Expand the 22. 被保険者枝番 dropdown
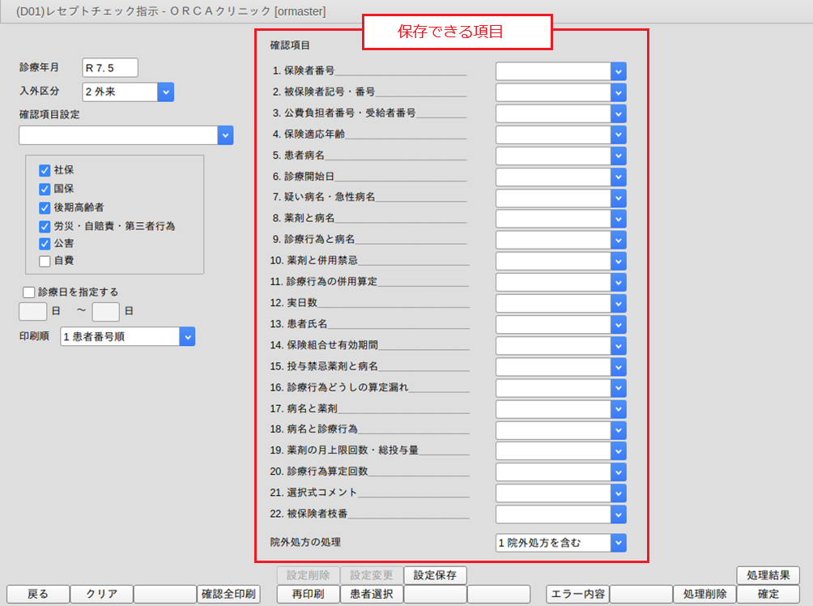This screenshot has height=606, width=813. [x=619, y=514]
